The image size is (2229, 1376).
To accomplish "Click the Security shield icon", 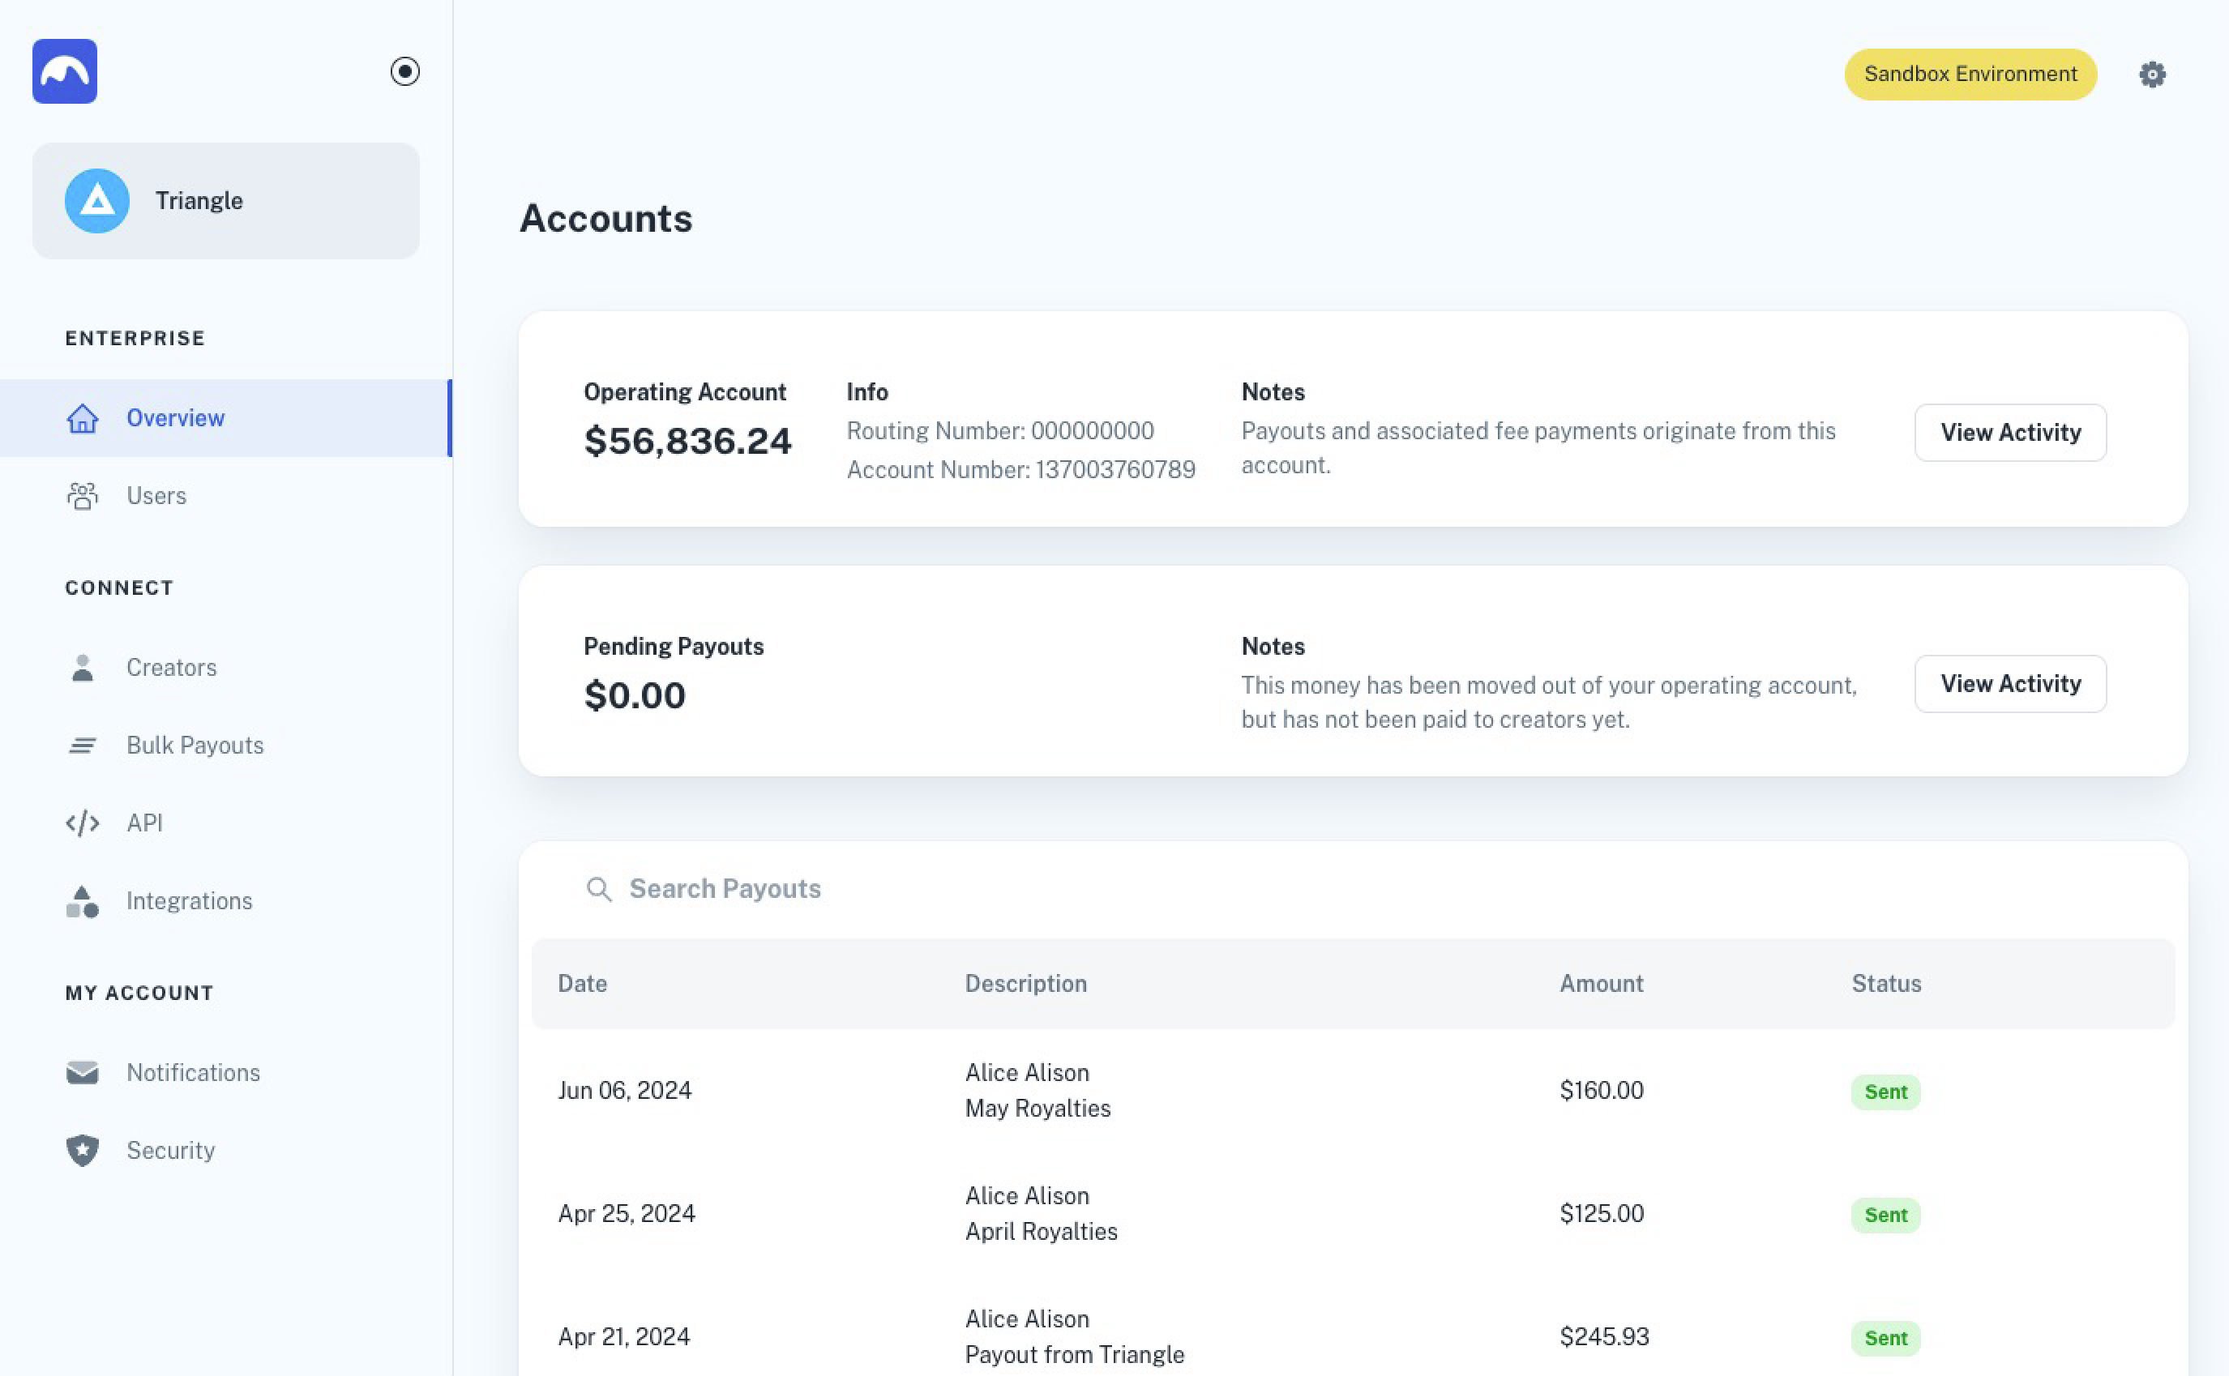I will point(83,1150).
